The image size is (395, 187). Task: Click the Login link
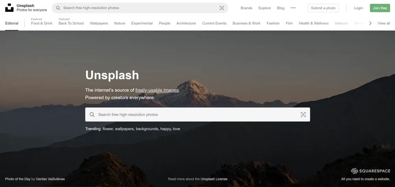[359, 8]
